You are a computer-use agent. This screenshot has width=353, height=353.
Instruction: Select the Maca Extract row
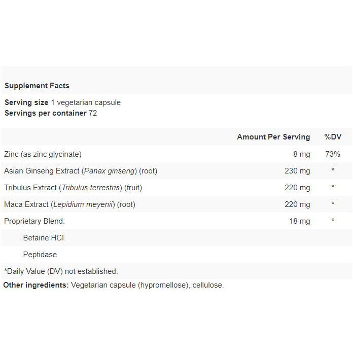(176, 204)
